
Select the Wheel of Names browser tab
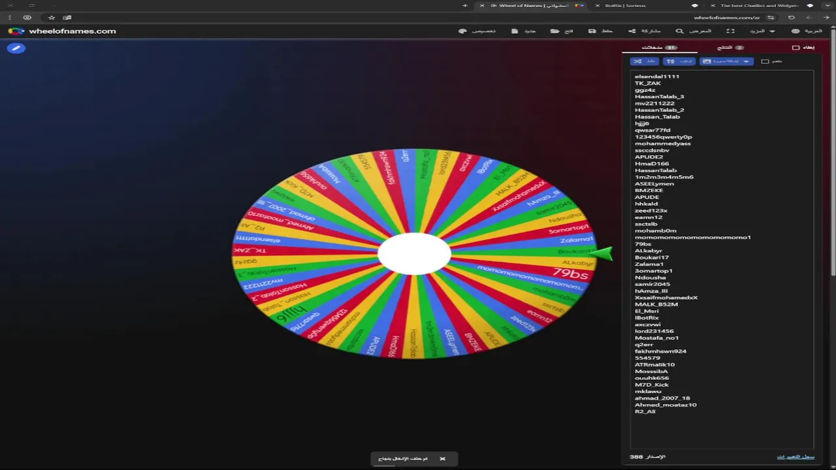pos(532,5)
